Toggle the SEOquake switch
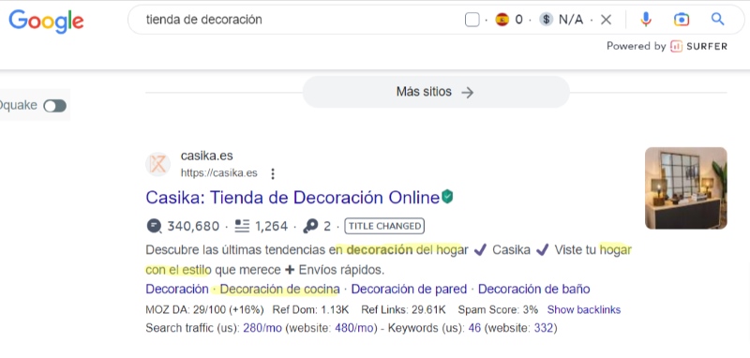750x358 pixels. click(55, 106)
